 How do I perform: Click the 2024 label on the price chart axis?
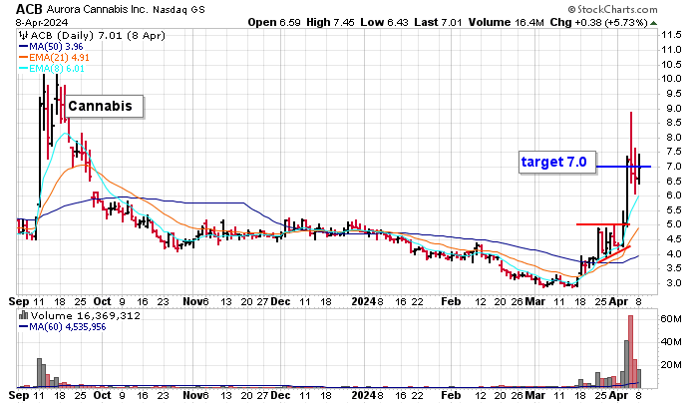(364, 301)
